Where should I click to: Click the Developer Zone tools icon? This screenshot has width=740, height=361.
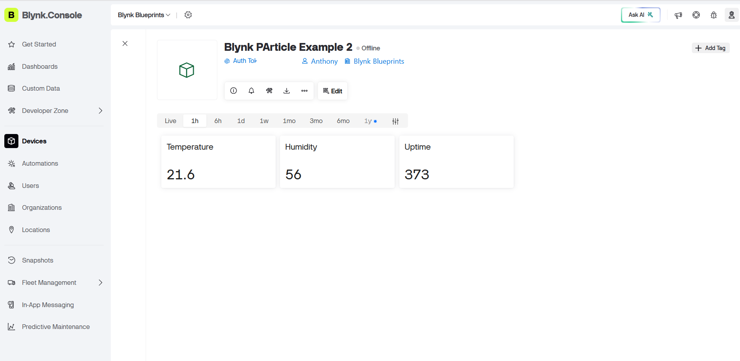[x=11, y=111]
